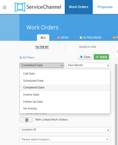Switch to the SEARCH FOR tab

[x=87, y=47]
